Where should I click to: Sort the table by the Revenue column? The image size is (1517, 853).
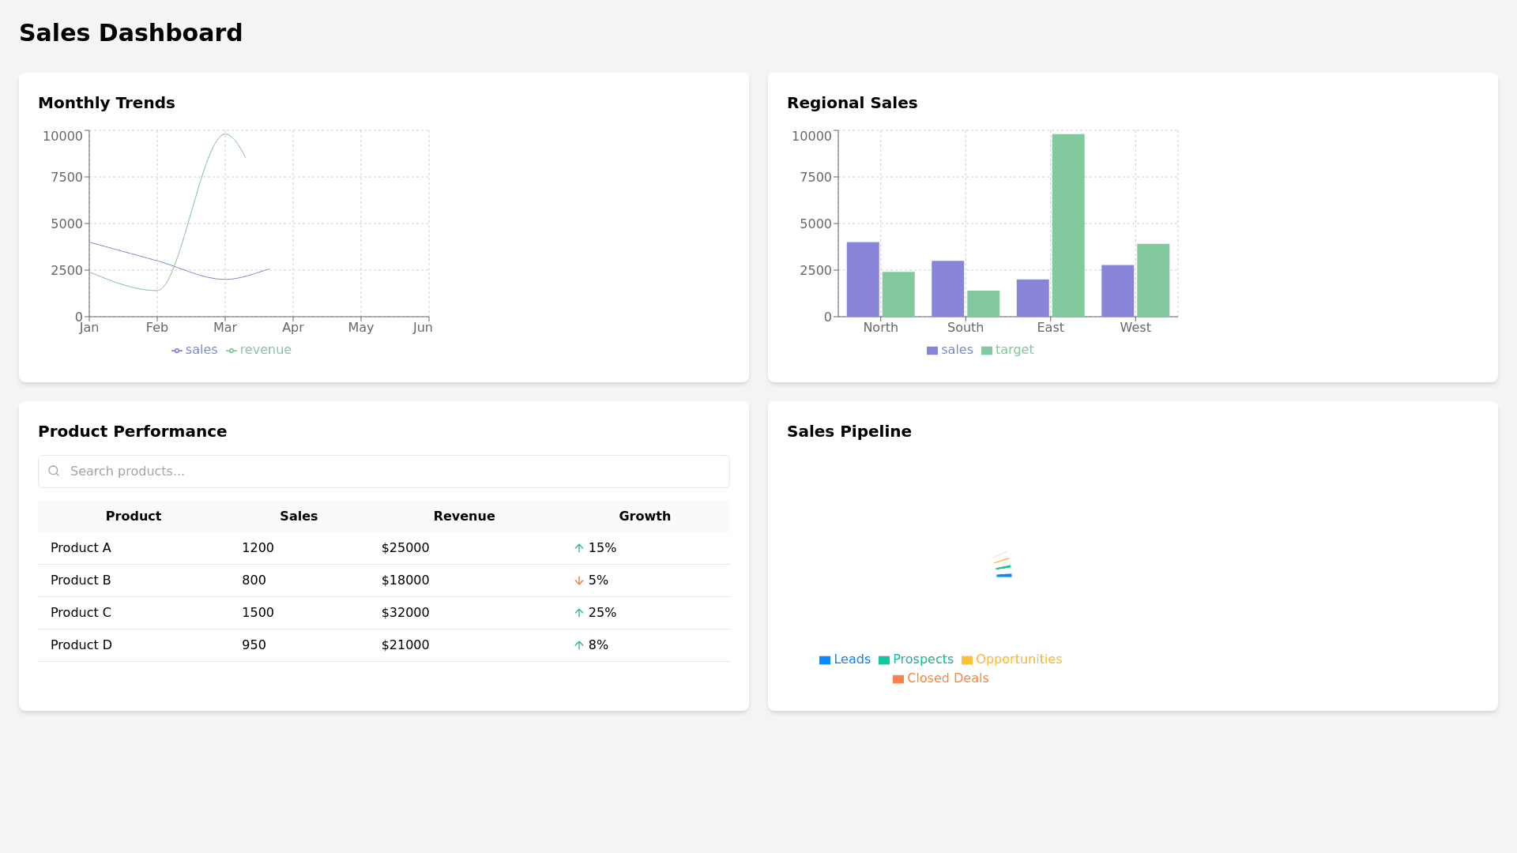pos(464,516)
